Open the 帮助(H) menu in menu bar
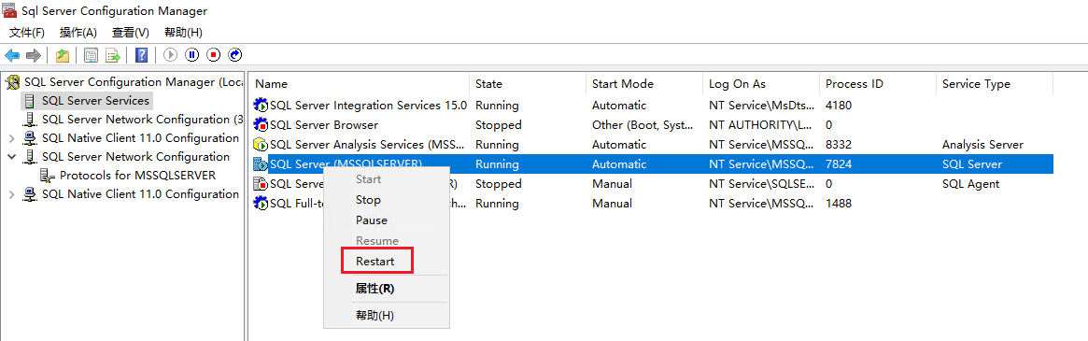 183,33
